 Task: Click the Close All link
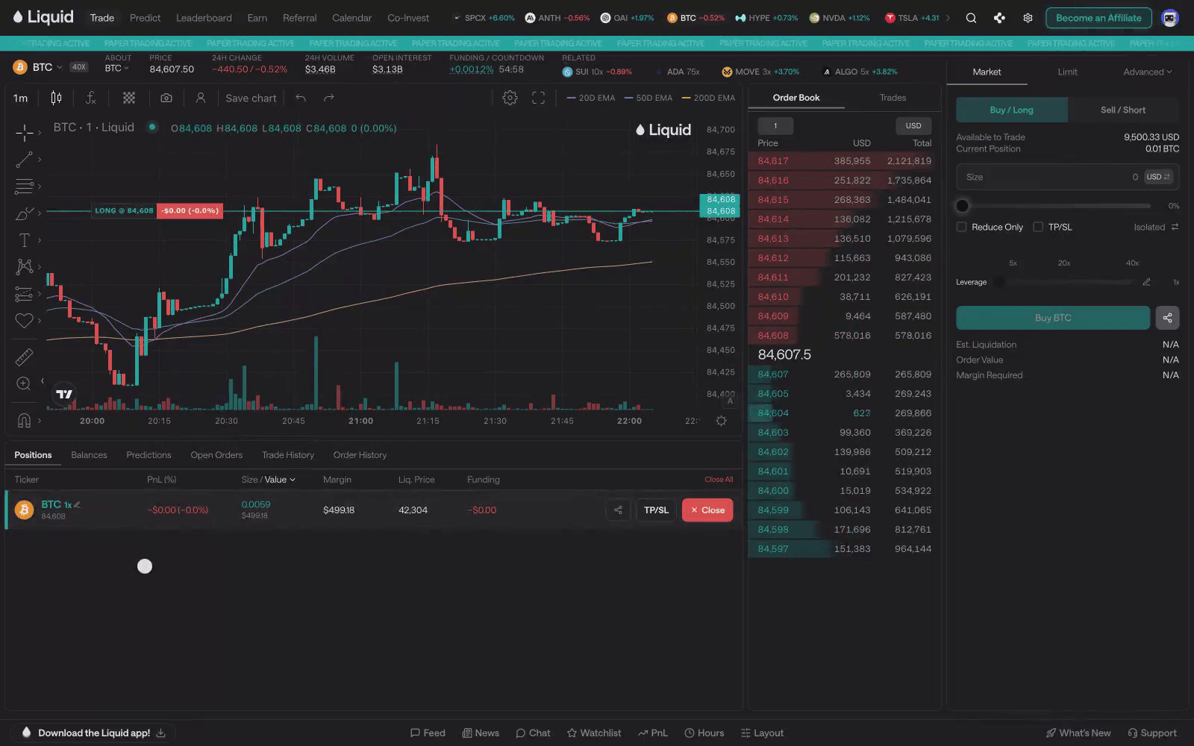(x=719, y=480)
